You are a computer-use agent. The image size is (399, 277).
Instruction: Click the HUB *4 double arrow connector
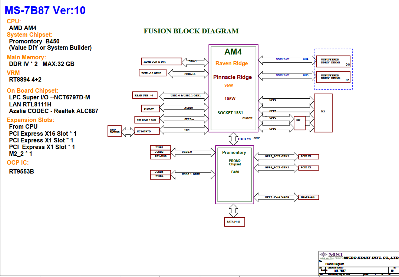tap(234, 139)
